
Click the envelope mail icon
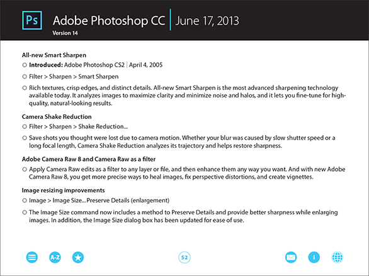coord(291,257)
